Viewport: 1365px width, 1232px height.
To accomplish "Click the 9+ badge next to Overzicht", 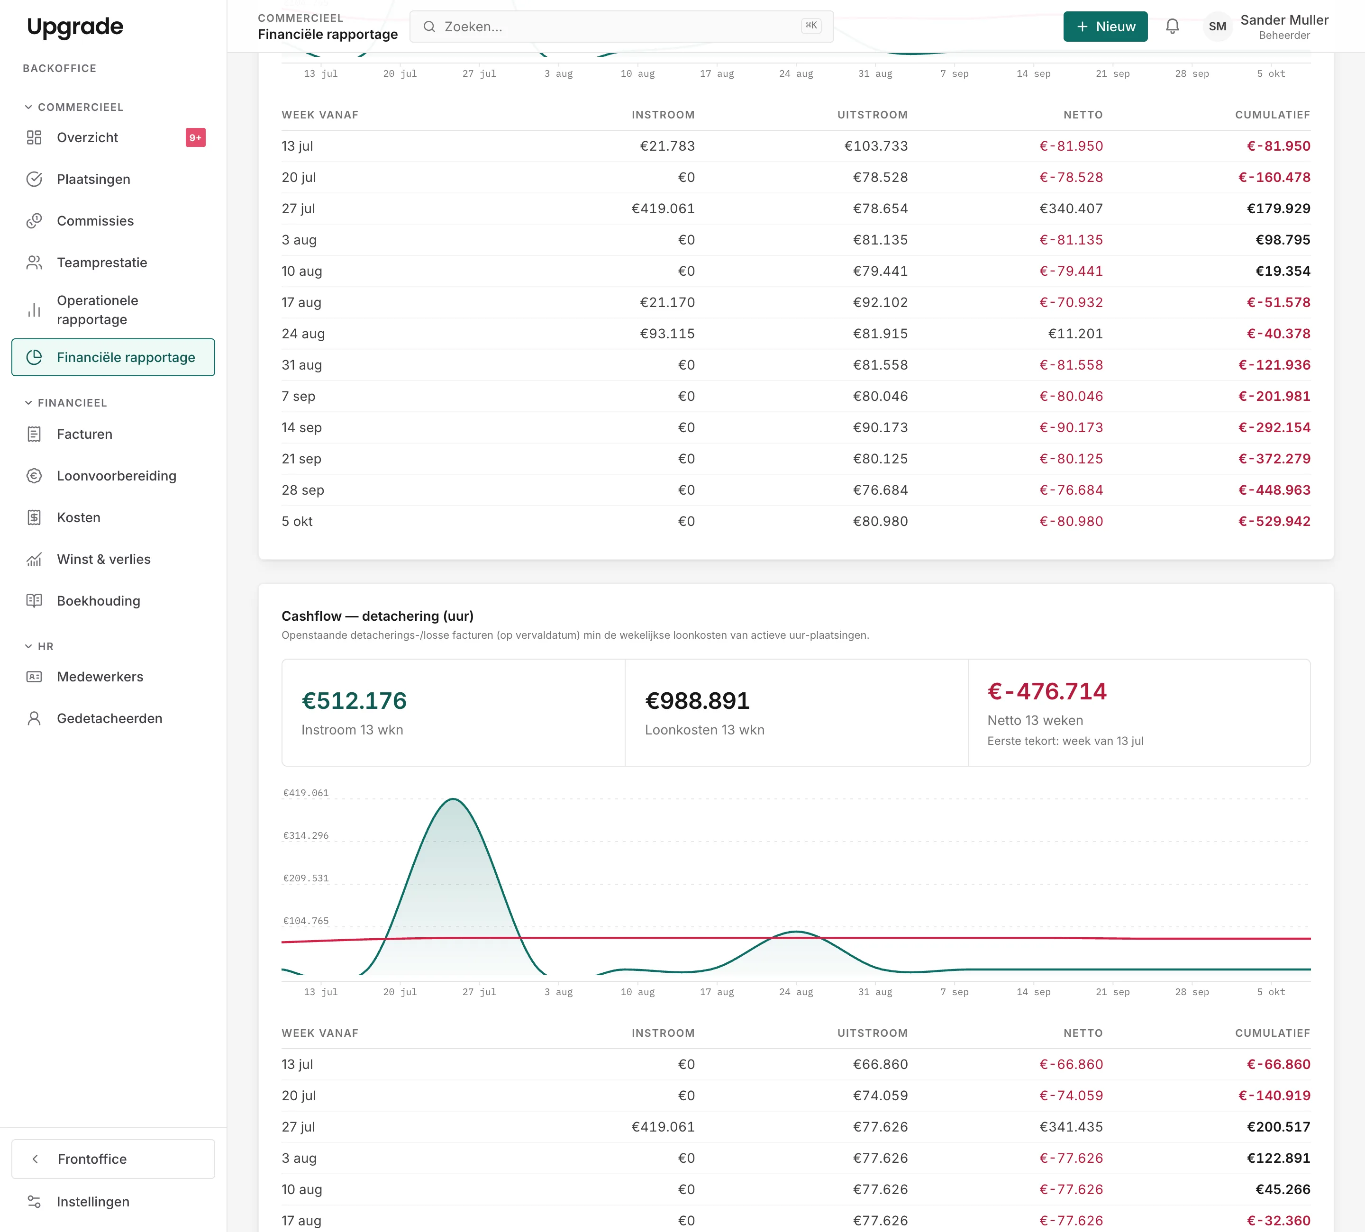I will (x=196, y=137).
